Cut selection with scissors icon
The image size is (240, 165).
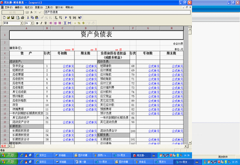point(28,18)
